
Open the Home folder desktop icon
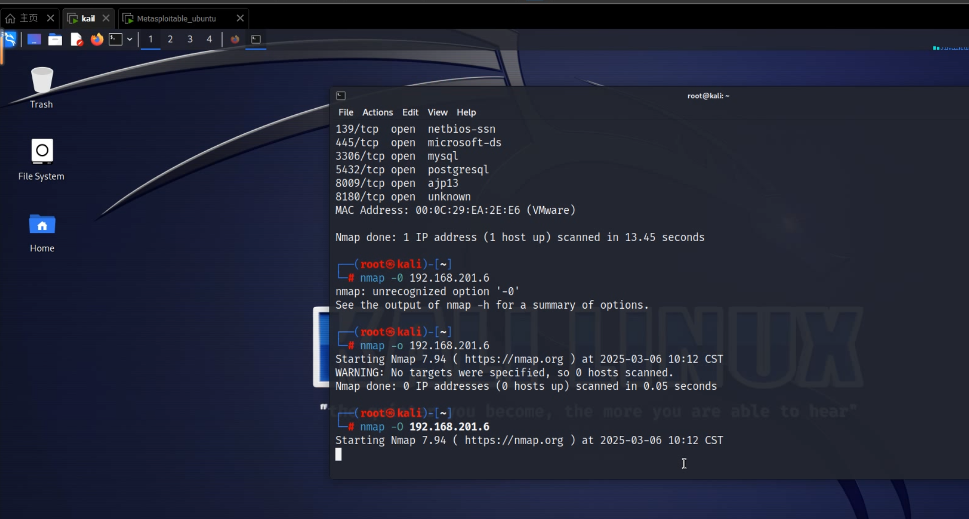pyautogui.click(x=42, y=233)
